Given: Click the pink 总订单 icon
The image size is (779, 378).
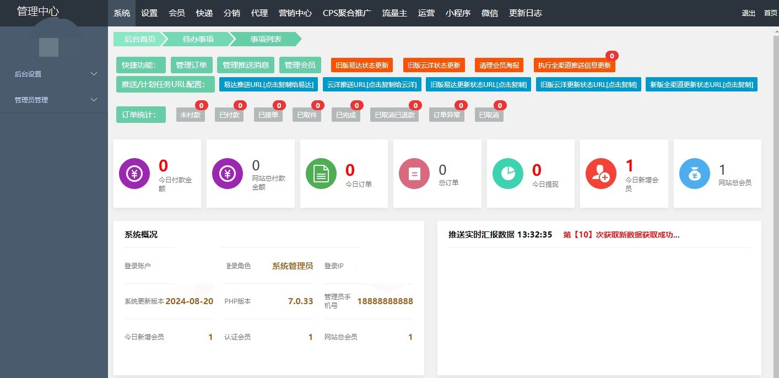Looking at the screenshot, I should (x=414, y=174).
